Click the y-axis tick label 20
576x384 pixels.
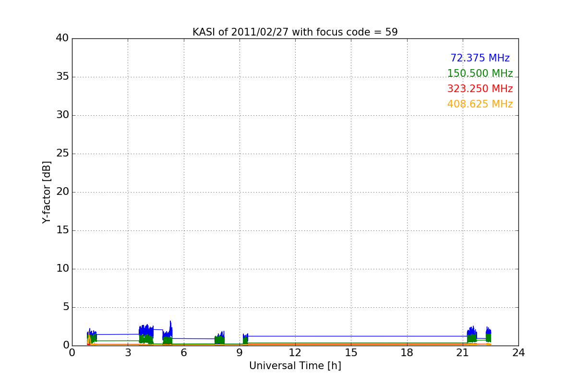point(62,192)
